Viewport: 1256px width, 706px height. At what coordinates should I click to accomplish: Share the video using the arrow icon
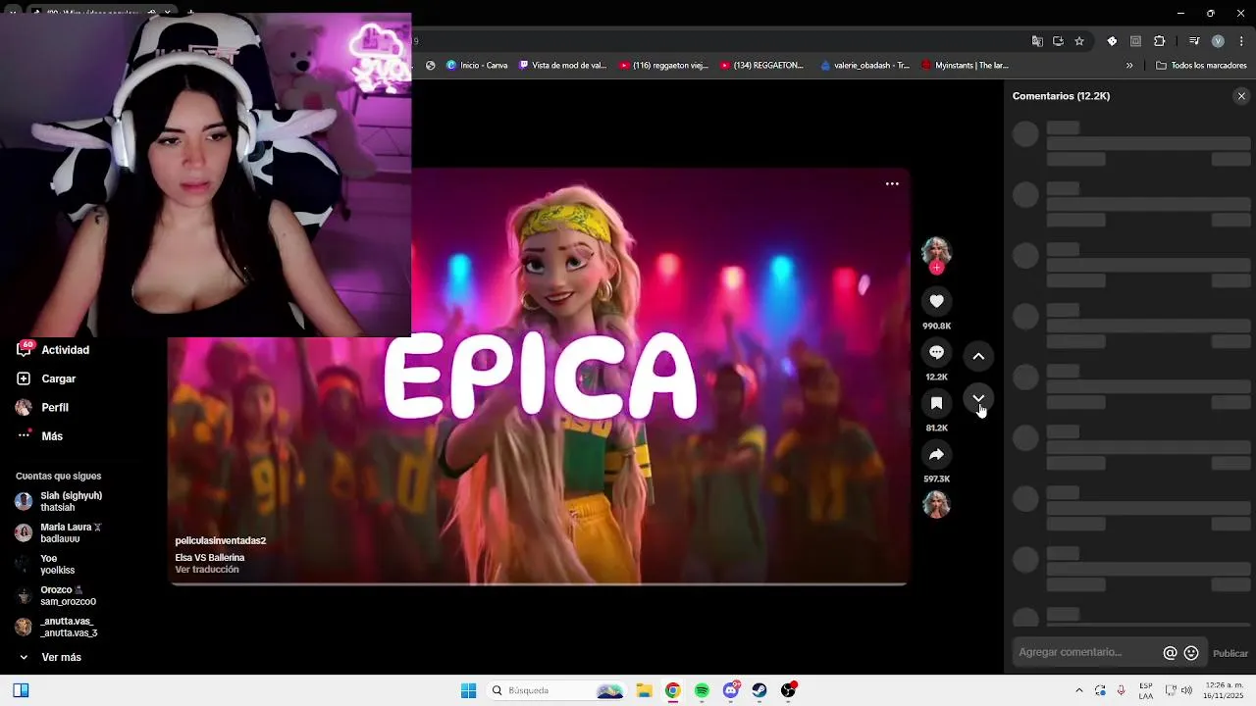coord(936,454)
